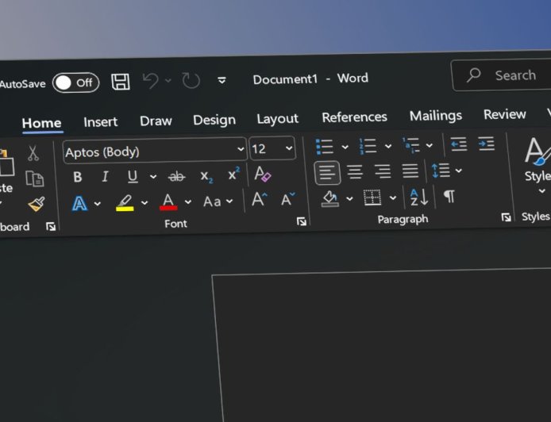Click the Text Effects blue A icon
The image size is (551, 422).
coord(79,203)
